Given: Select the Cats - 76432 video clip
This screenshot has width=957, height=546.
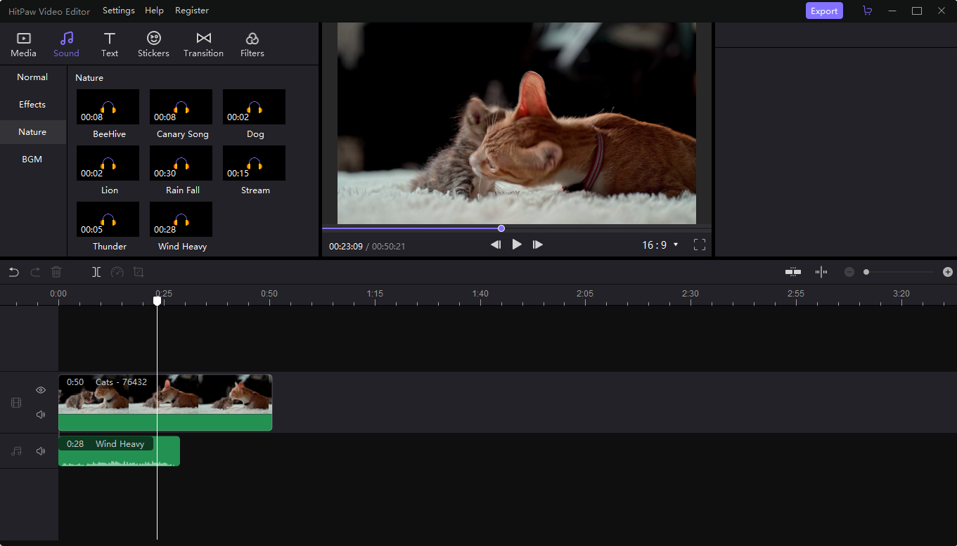Looking at the screenshot, I should point(165,403).
